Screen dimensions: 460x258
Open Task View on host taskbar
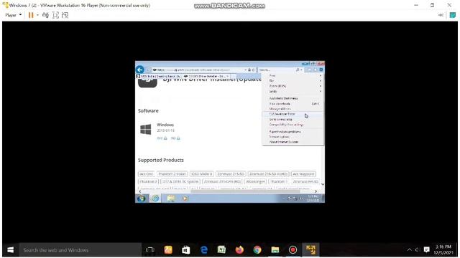(150, 250)
